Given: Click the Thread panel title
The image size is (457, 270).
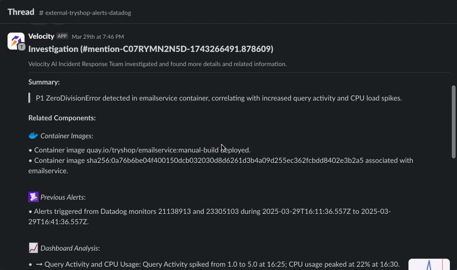Looking at the screenshot, I should (20, 12).
